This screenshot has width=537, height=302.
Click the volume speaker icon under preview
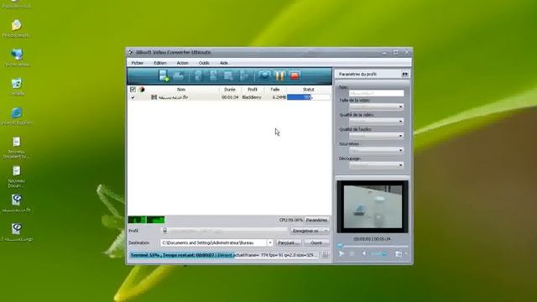point(364,253)
